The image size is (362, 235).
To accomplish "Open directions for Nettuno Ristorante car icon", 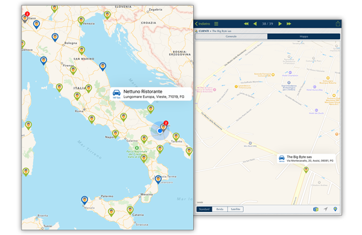I will 116,93.
